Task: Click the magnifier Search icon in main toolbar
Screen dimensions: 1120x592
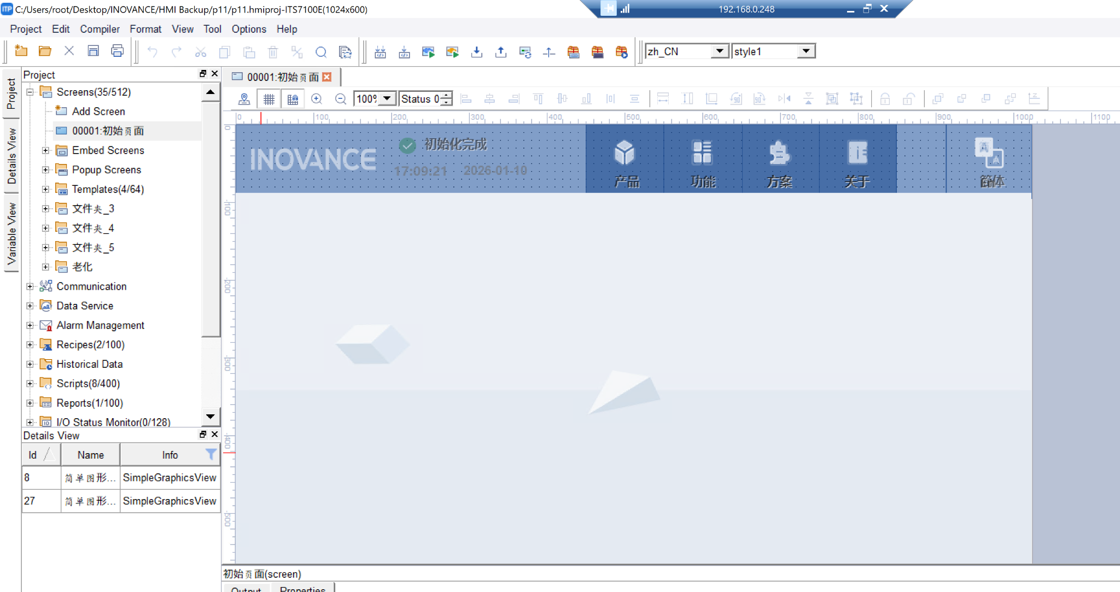Action: click(321, 52)
